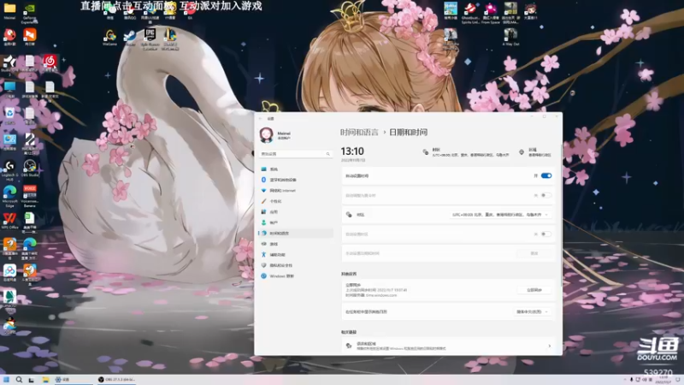
Task: Click the Windows Start button
Action: coord(6,379)
